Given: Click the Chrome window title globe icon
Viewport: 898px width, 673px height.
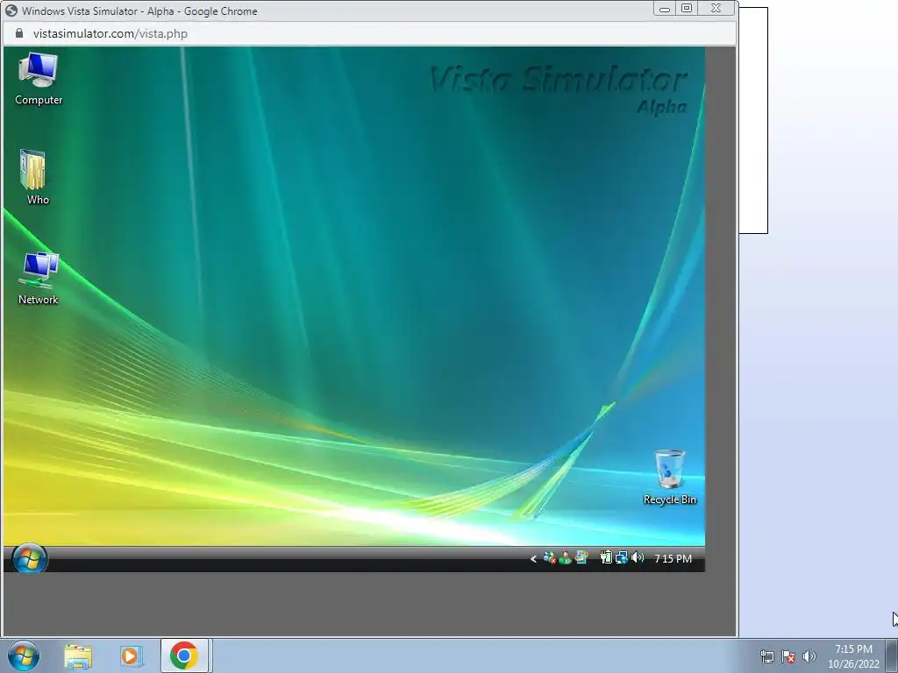Looking at the screenshot, I should tap(11, 11).
